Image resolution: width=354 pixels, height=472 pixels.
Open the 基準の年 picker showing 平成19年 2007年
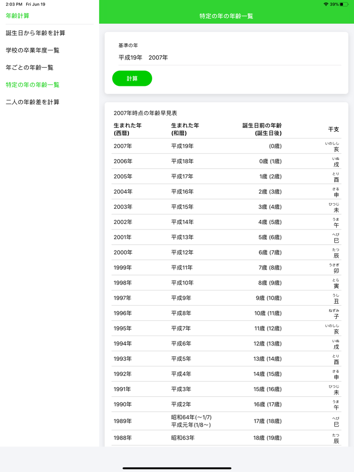tap(230, 58)
